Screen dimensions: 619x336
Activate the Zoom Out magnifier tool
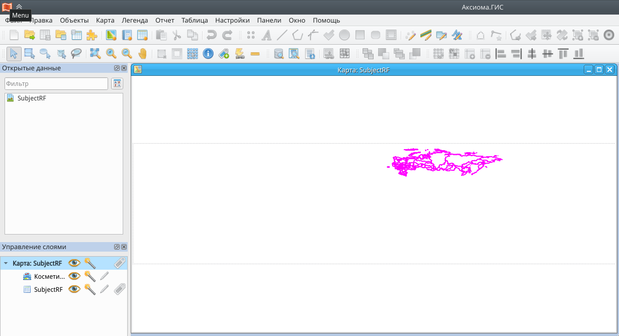point(127,53)
